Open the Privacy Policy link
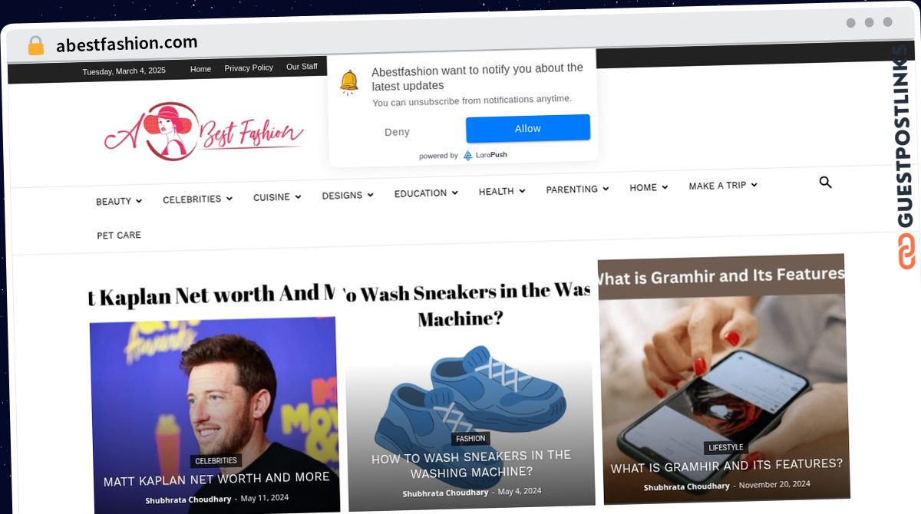The image size is (921, 514). tap(249, 68)
